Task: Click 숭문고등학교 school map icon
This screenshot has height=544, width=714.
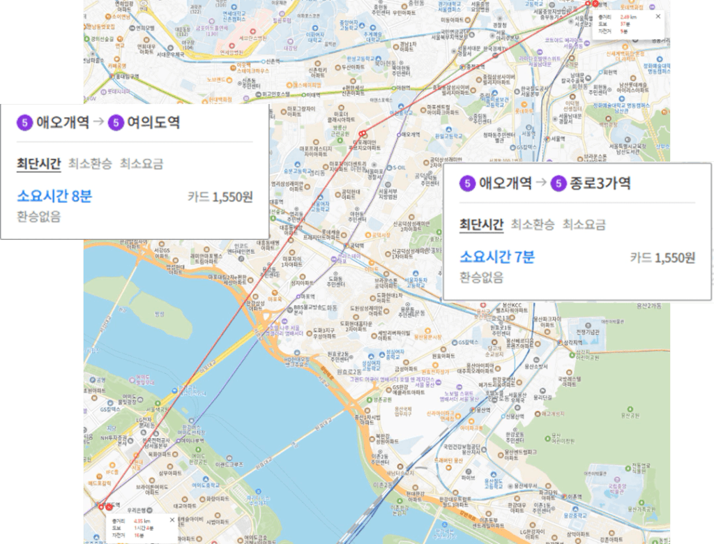Action: pos(297,165)
